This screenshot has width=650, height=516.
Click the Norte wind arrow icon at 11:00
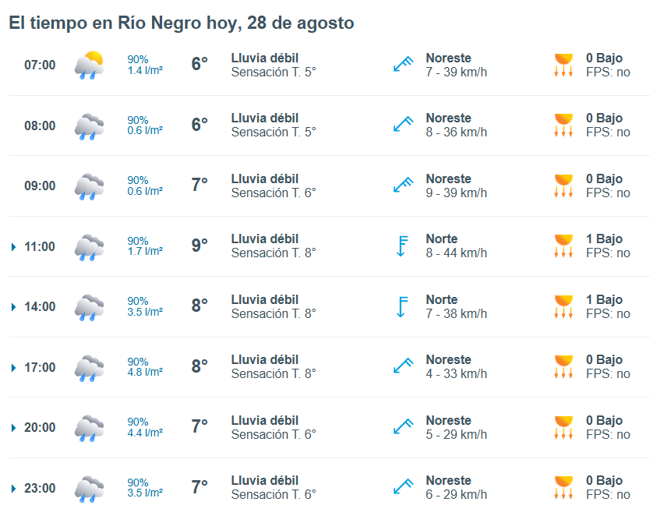401,246
